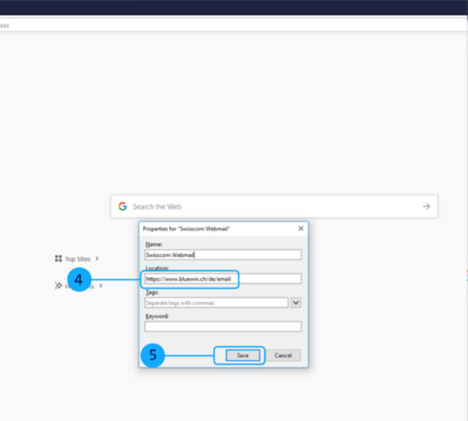Click the Top Sites grid icon
The width and height of the screenshot is (468, 421).
tap(58, 259)
